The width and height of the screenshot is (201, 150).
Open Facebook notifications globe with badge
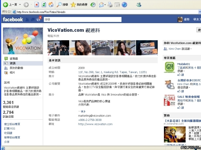[39, 19]
